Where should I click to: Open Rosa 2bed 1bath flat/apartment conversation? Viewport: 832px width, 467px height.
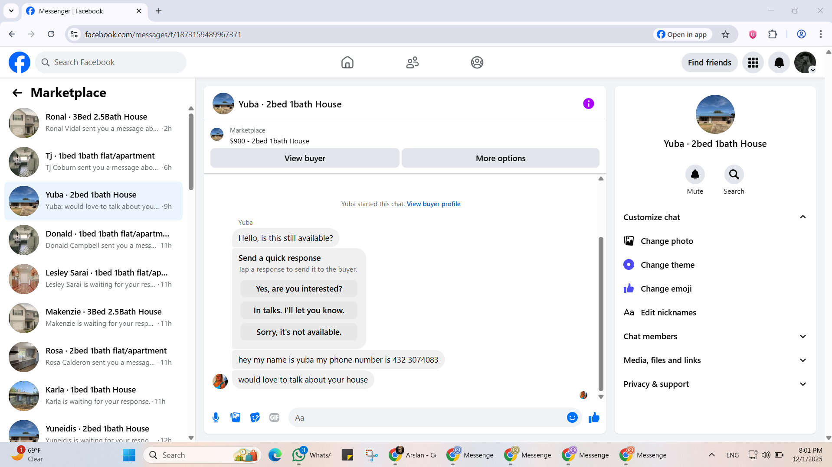coord(93,357)
